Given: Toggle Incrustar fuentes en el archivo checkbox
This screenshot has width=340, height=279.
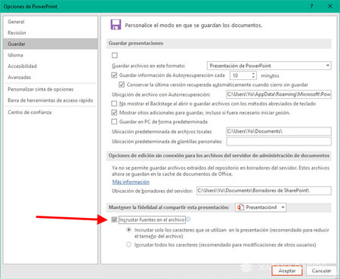Looking at the screenshot, I should click(x=114, y=219).
